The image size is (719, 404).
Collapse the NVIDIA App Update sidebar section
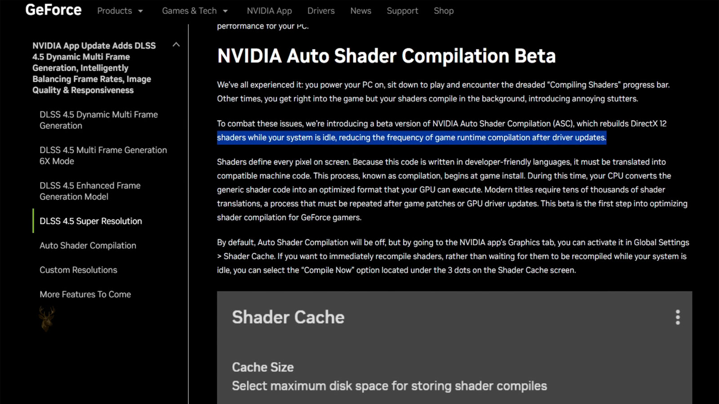(176, 44)
